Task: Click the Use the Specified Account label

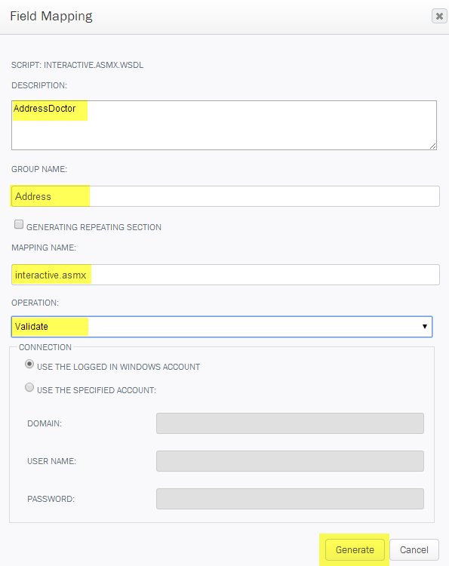Action: coord(97,390)
